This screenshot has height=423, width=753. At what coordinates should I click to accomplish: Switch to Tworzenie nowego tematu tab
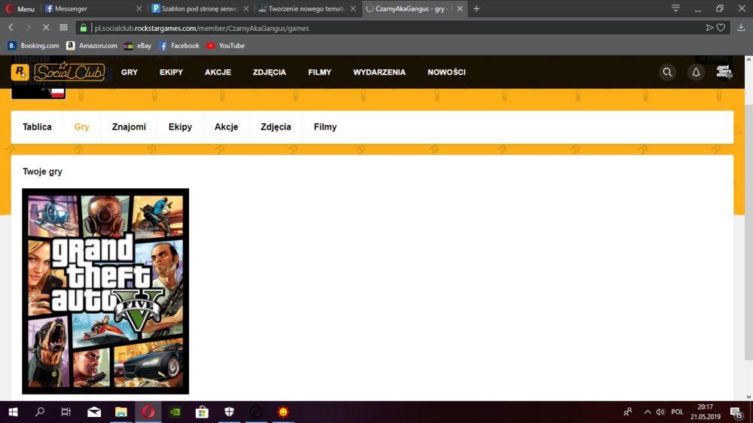point(306,8)
